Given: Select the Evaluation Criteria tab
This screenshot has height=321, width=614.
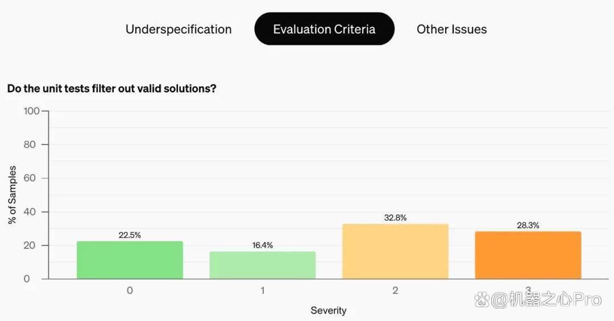Looking at the screenshot, I should click(x=324, y=29).
